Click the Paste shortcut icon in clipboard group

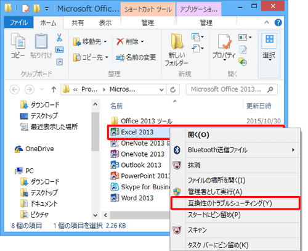(60, 62)
